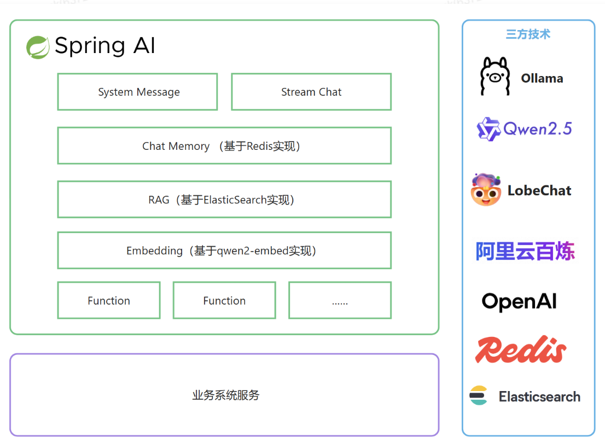Click the LobeChat emoji head icon
Screen dimensions: 605x443
coord(486,189)
